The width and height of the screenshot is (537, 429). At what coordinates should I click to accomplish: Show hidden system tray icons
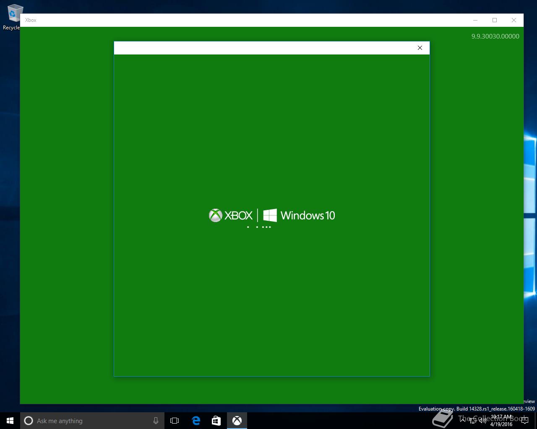click(x=463, y=421)
